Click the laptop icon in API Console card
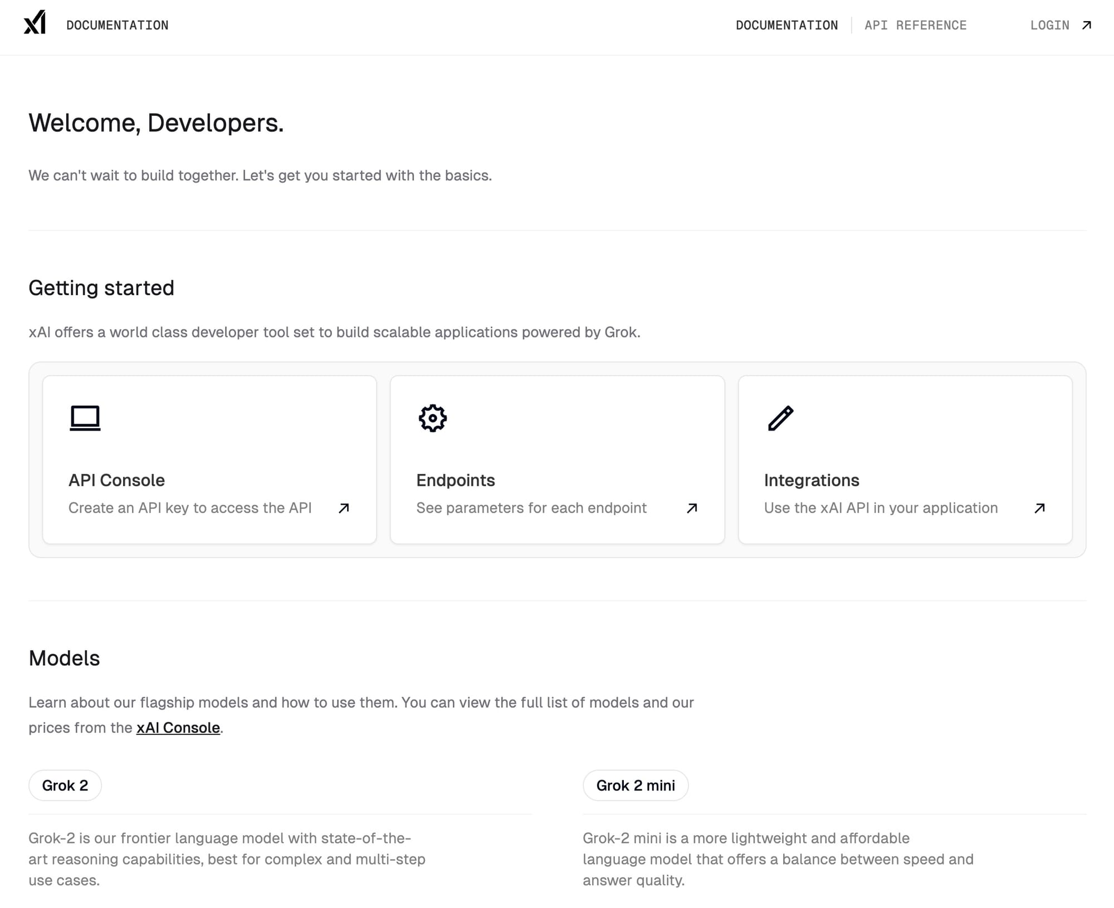Screen dimensions: 1114x908 [x=85, y=418]
